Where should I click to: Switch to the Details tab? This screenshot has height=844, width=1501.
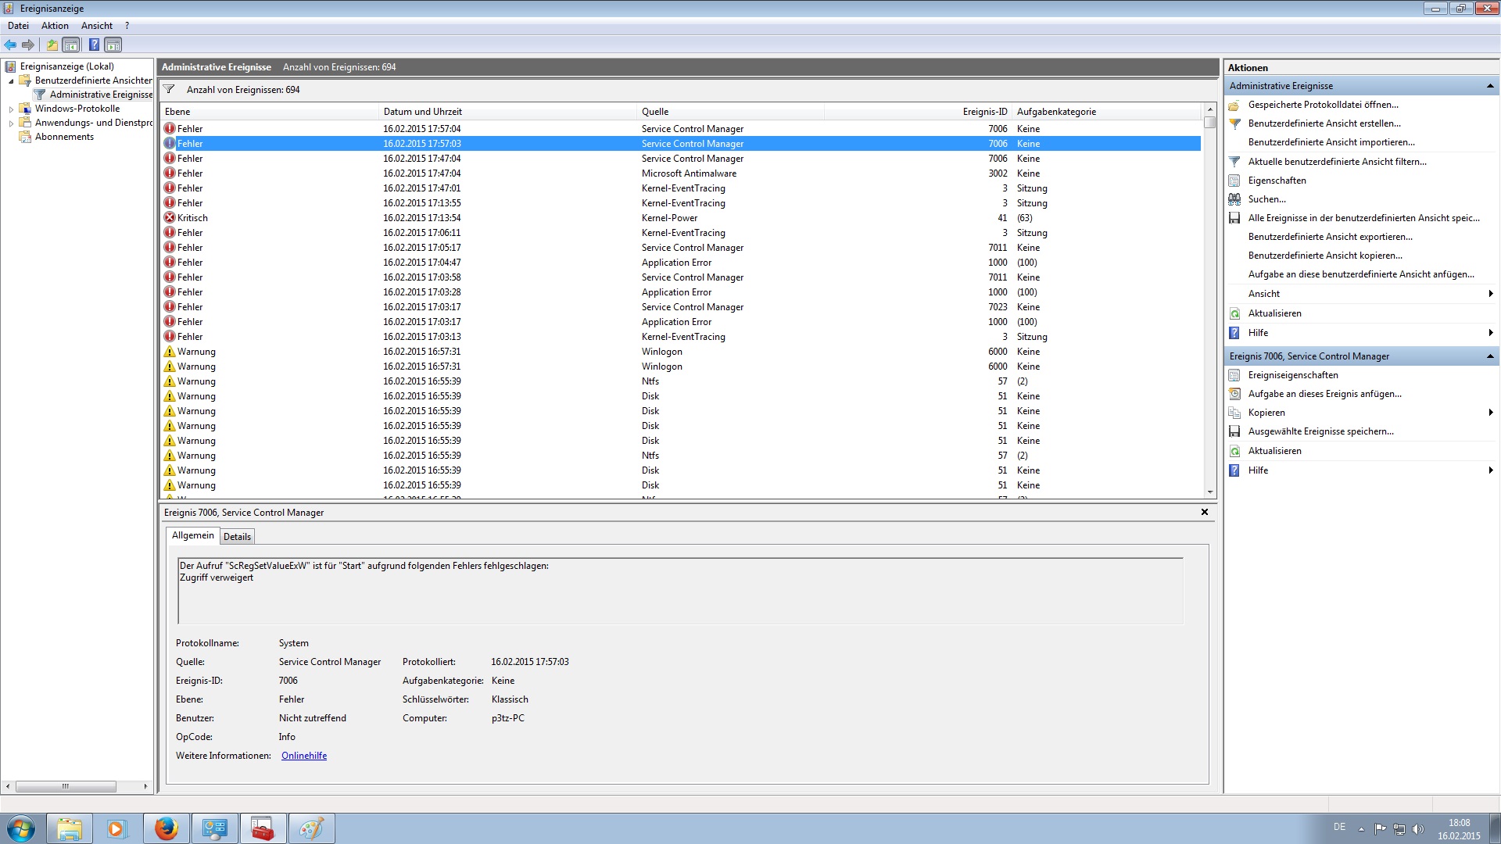pyautogui.click(x=237, y=537)
